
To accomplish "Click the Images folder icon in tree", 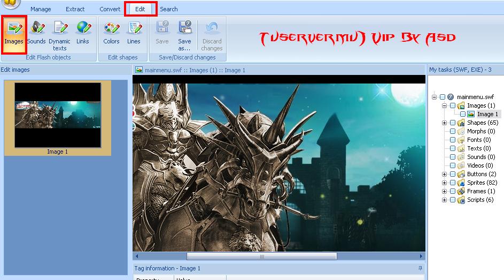I will pyautogui.click(x=461, y=105).
